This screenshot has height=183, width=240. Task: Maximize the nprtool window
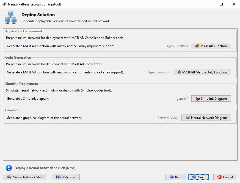(x=221, y=4)
